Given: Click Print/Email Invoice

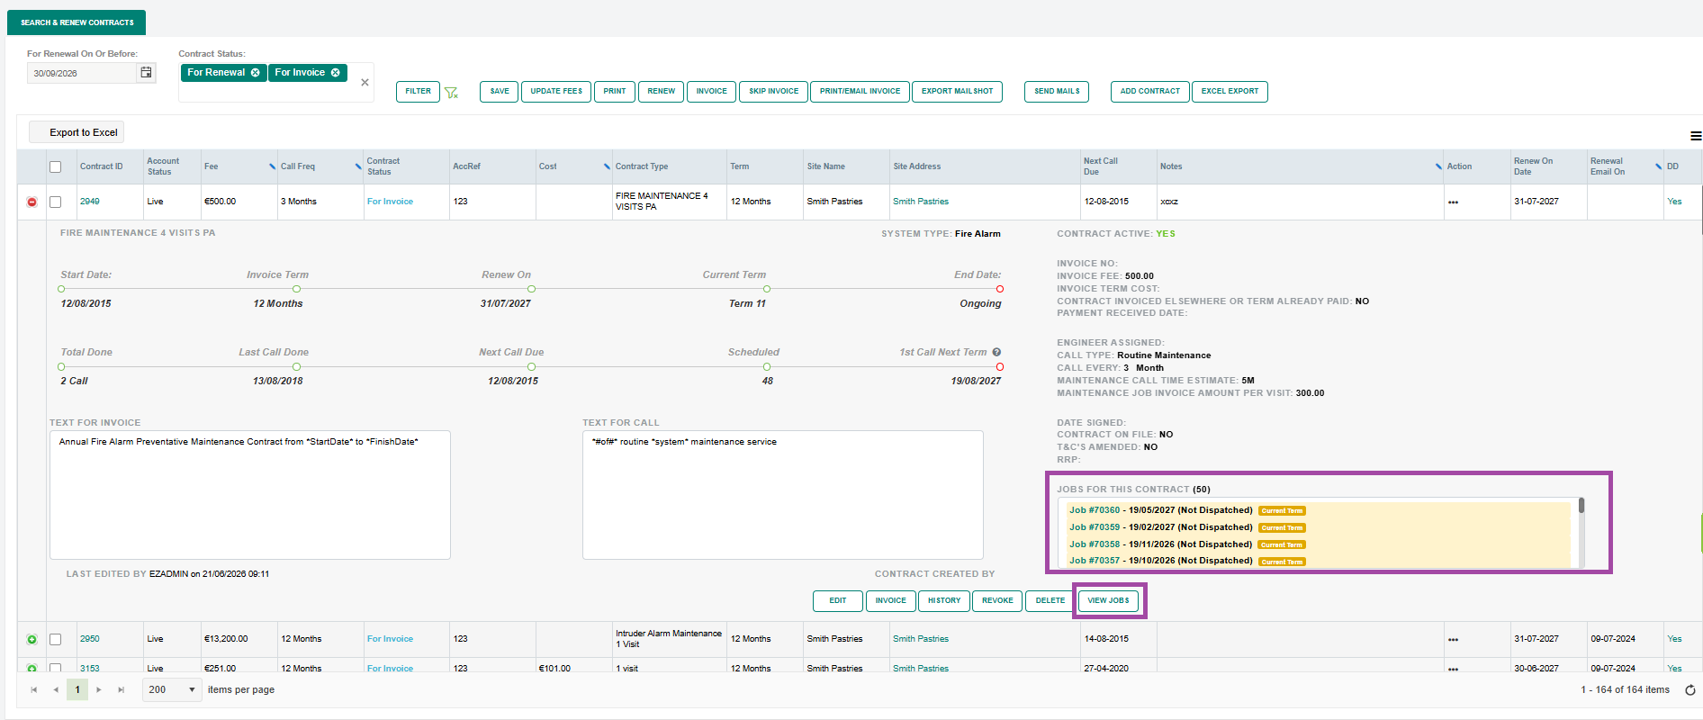Looking at the screenshot, I should [860, 92].
